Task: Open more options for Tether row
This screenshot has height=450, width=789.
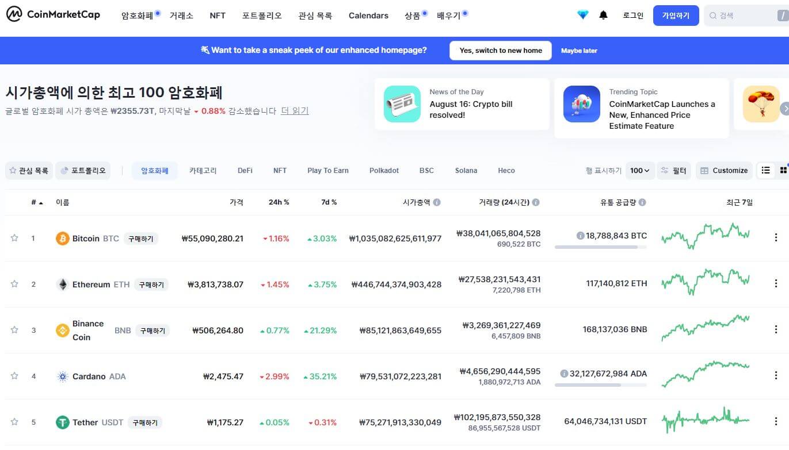Action: 776,421
